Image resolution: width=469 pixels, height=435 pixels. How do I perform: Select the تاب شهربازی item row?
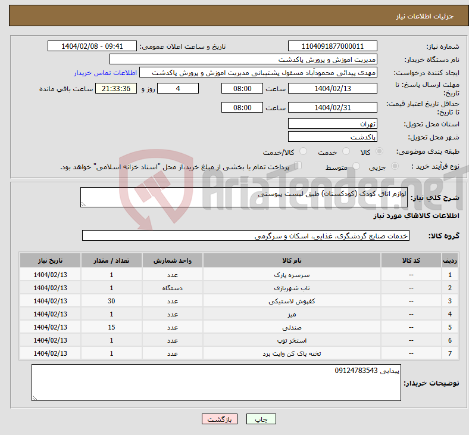pyautogui.click(x=239, y=288)
